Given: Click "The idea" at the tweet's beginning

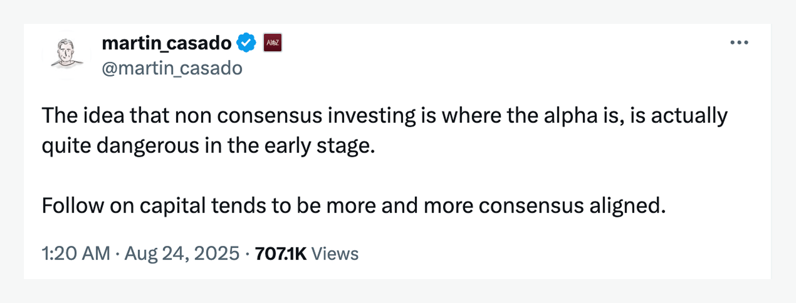Looking at the screenshot, I should tap(83, 116).
